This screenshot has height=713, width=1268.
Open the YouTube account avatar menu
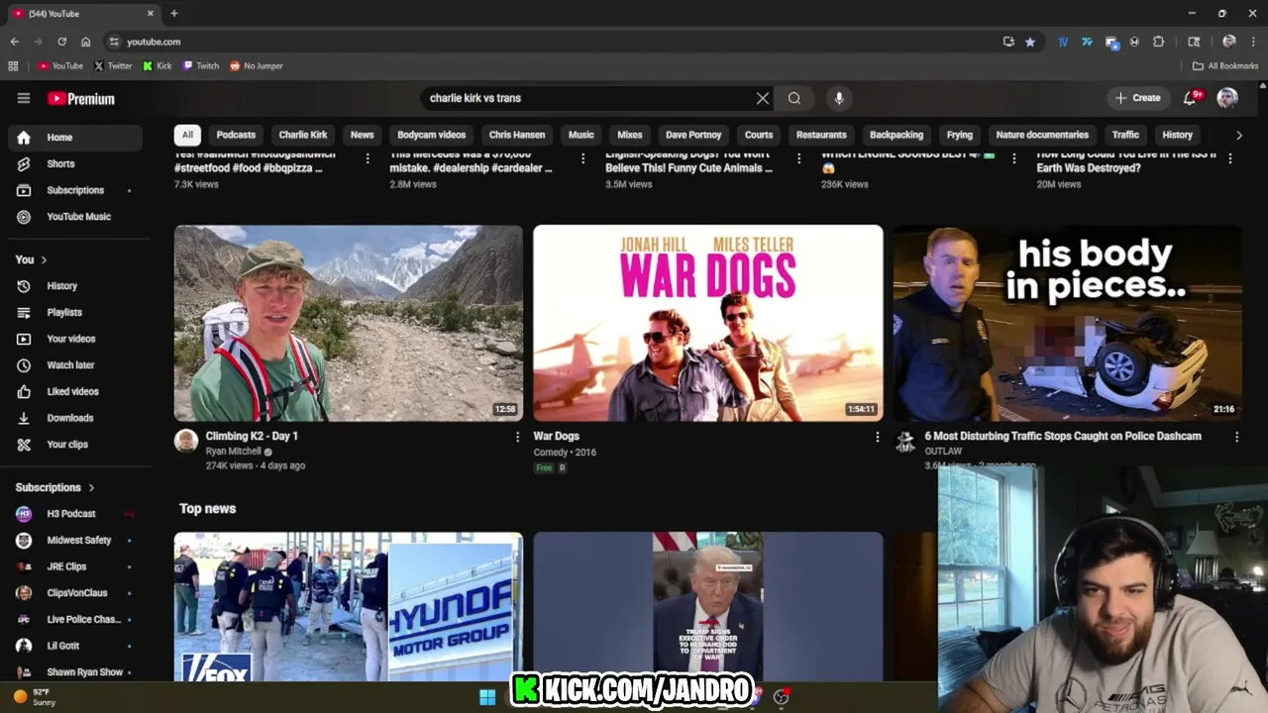coord(1227,98)
